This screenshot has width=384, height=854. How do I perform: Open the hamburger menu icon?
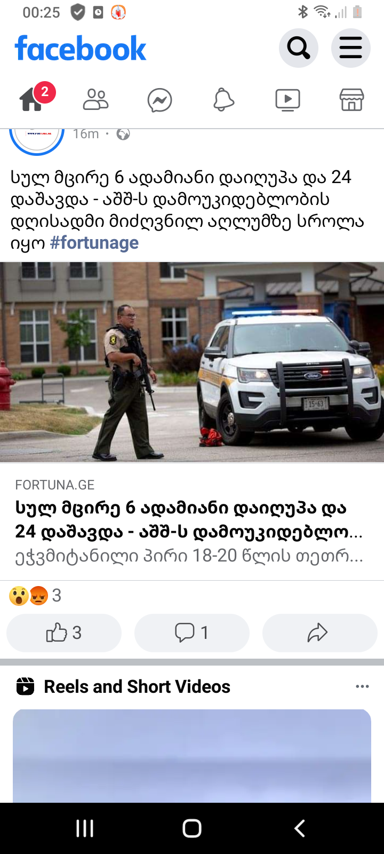tap(351, 49)
